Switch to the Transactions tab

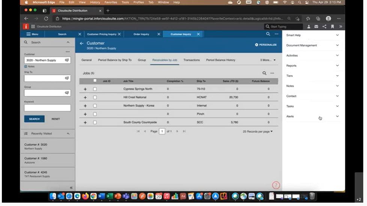[x=191, y=60]
